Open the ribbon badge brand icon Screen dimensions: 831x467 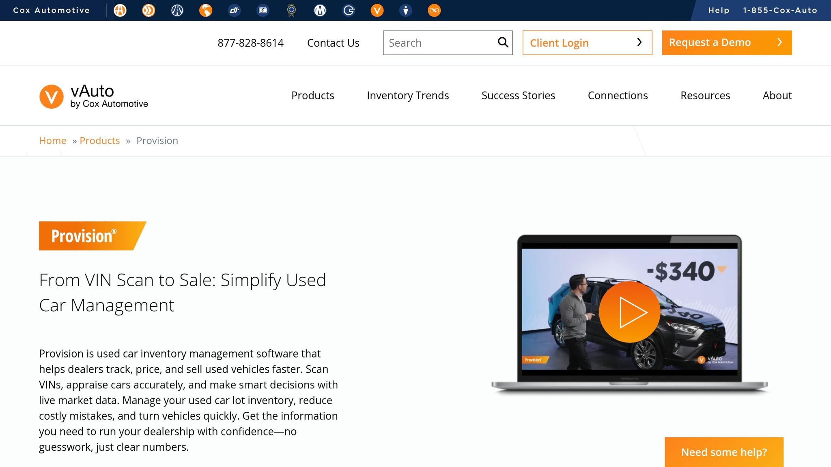pos(291,11)
